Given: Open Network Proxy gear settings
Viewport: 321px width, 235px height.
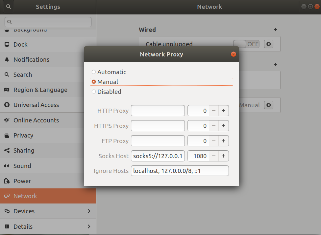Looking at the screenshot, I should pos(269,105).
